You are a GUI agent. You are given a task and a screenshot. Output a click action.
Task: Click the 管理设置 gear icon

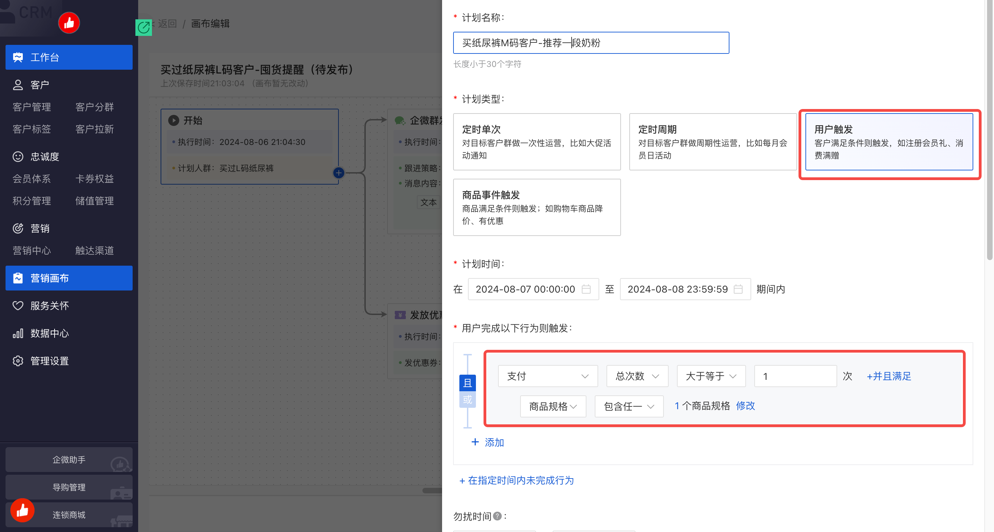18,361
